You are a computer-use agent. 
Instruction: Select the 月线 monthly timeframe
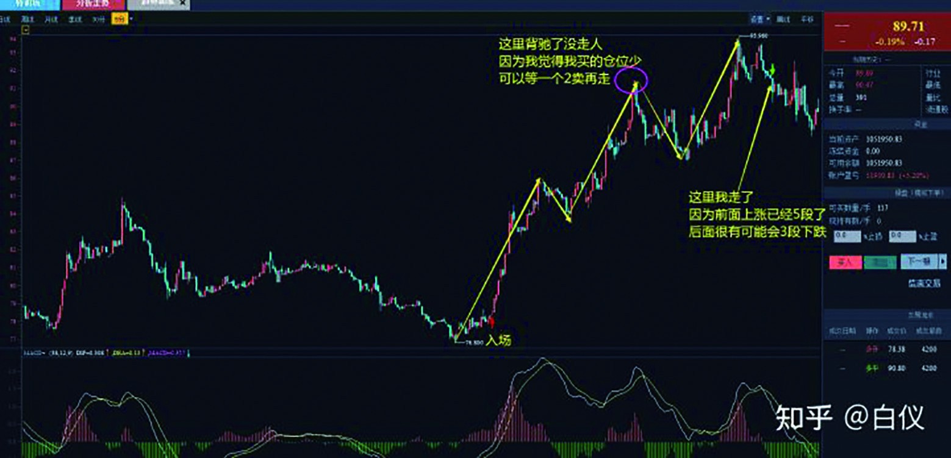(51, 20)
